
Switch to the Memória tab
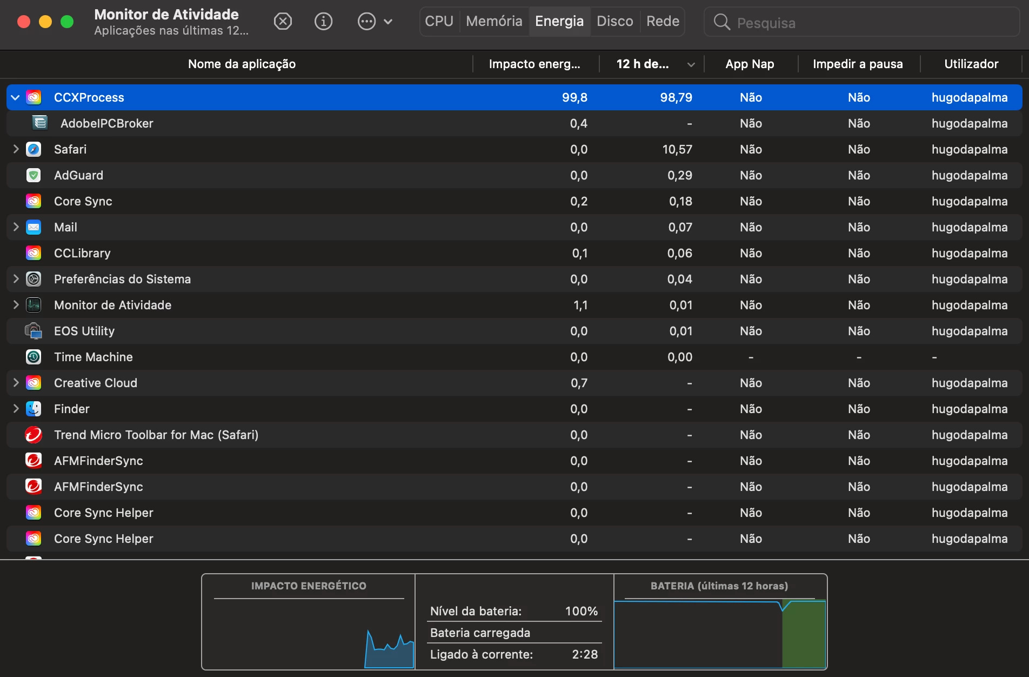tap(494, 22)
